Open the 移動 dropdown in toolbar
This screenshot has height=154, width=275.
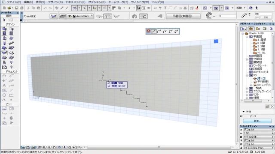tap(241, 8)
